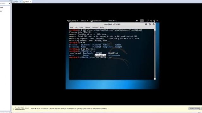Click the mouse cursor icon in hint bar
This screenshot has width=202, height=113.
tap(13, 109)
